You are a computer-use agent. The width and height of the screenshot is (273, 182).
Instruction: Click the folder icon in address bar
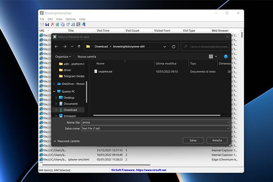(x=88, y=47)
